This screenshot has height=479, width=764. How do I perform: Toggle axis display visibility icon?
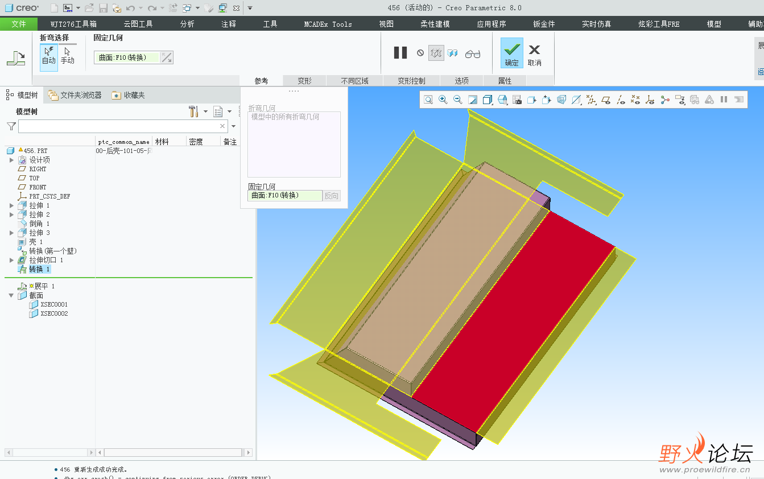click(621, 100)
